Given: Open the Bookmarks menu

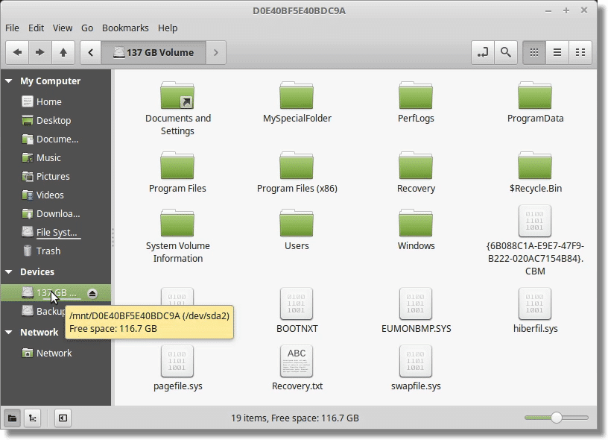Looking at the screenshot, I should [125, 28].
